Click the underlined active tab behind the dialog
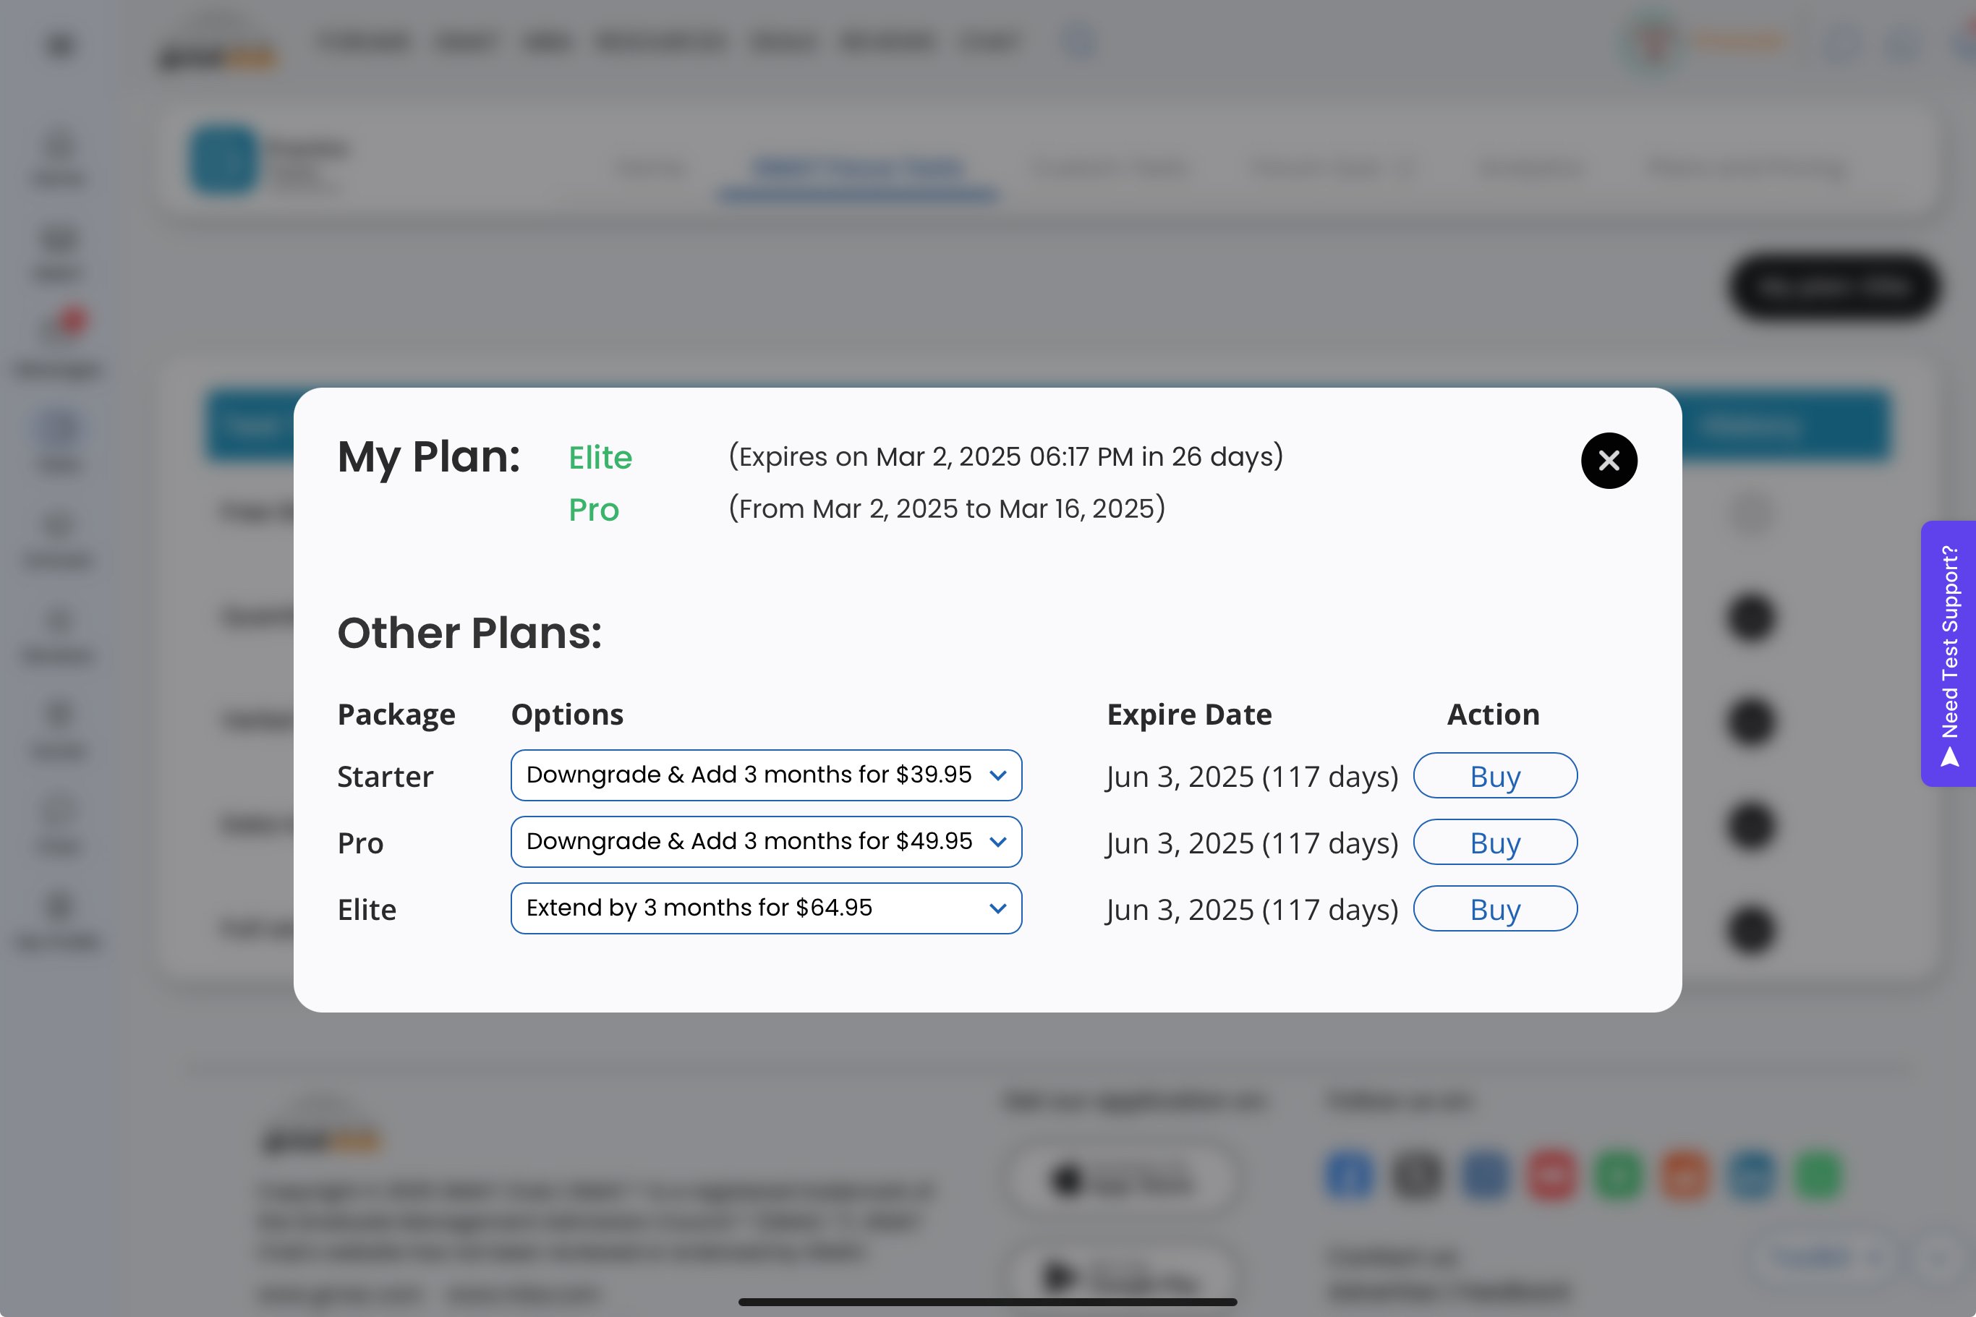This screenshot has width=1976, height=1317. [859, 169]
